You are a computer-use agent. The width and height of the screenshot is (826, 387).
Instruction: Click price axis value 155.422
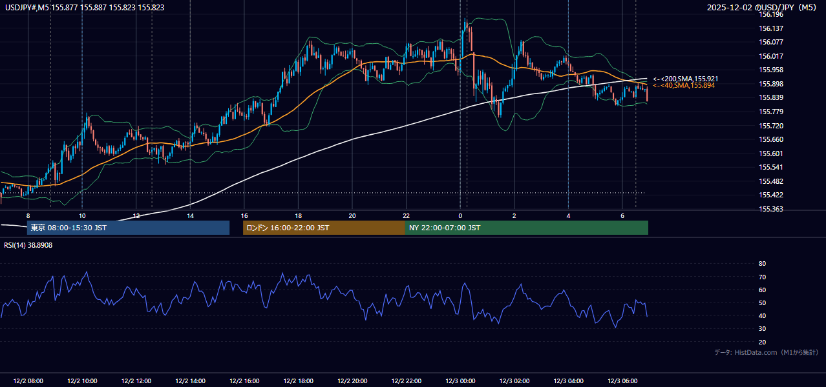pos(771,195)
